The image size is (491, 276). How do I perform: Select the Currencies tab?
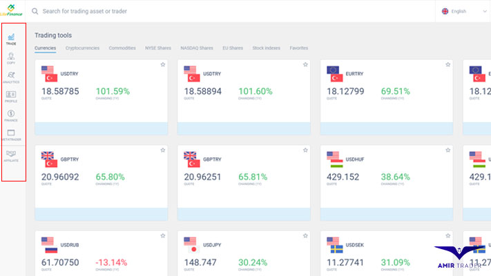coord(45,48)
